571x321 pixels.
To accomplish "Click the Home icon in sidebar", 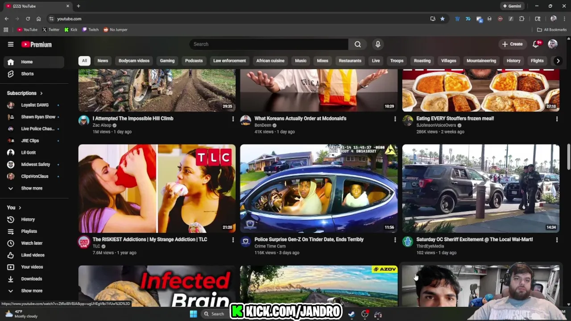I will click(x=11, y=62).
